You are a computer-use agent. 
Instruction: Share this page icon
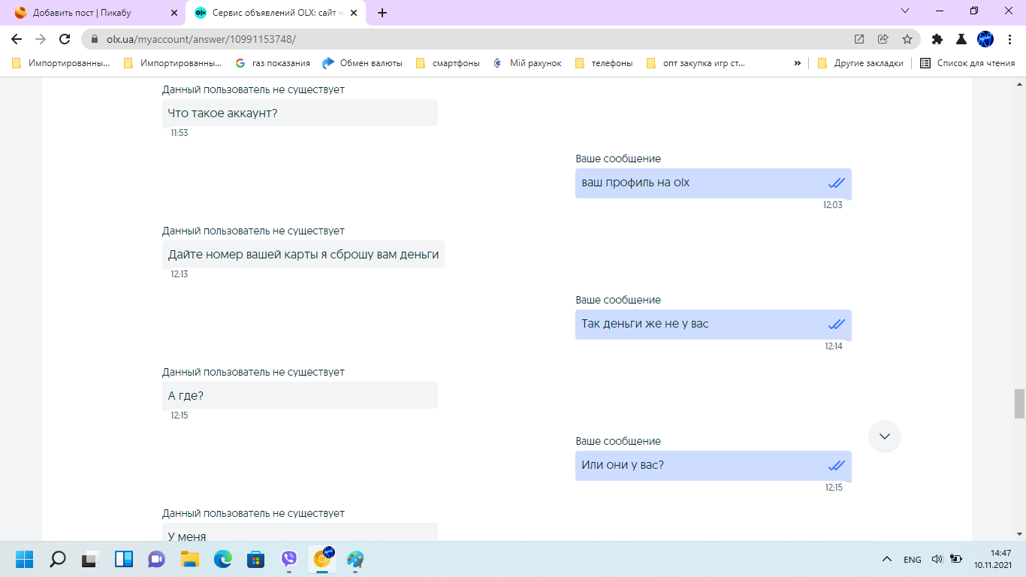tap(883, 39)
